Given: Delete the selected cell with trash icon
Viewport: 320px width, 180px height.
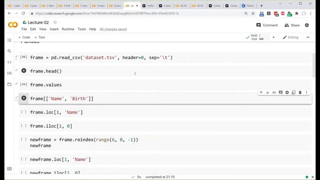Looking at the screenshot, I should click(x=300, y=92).
